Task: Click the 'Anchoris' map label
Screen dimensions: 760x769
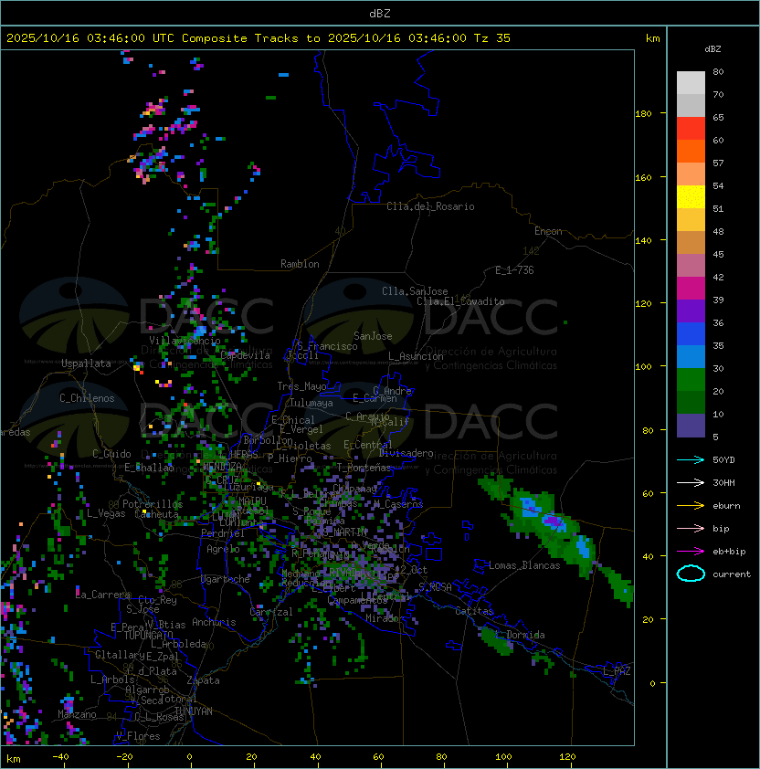Action: (x=214, y=622)
